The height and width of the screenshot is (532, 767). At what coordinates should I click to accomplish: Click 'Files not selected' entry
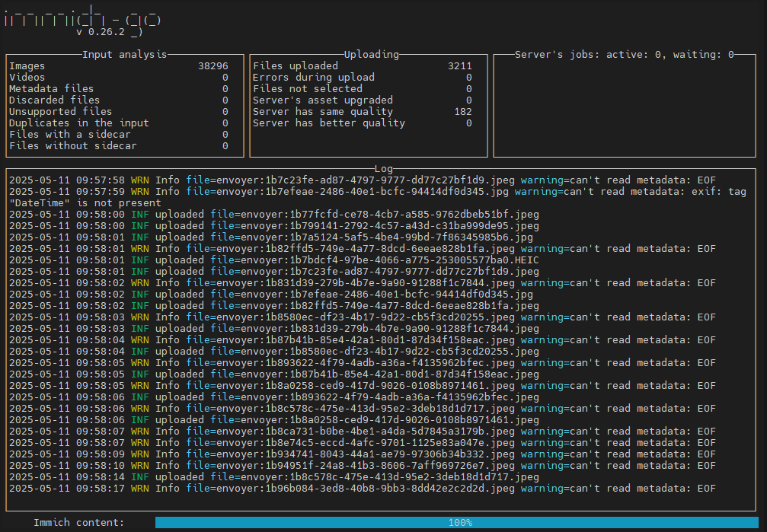click(363, 88)
